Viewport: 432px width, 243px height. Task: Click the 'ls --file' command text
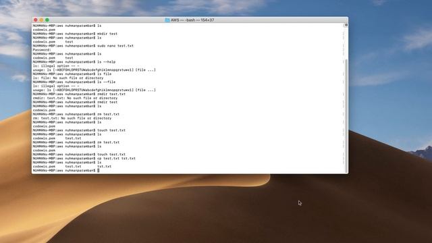[107, 82]
